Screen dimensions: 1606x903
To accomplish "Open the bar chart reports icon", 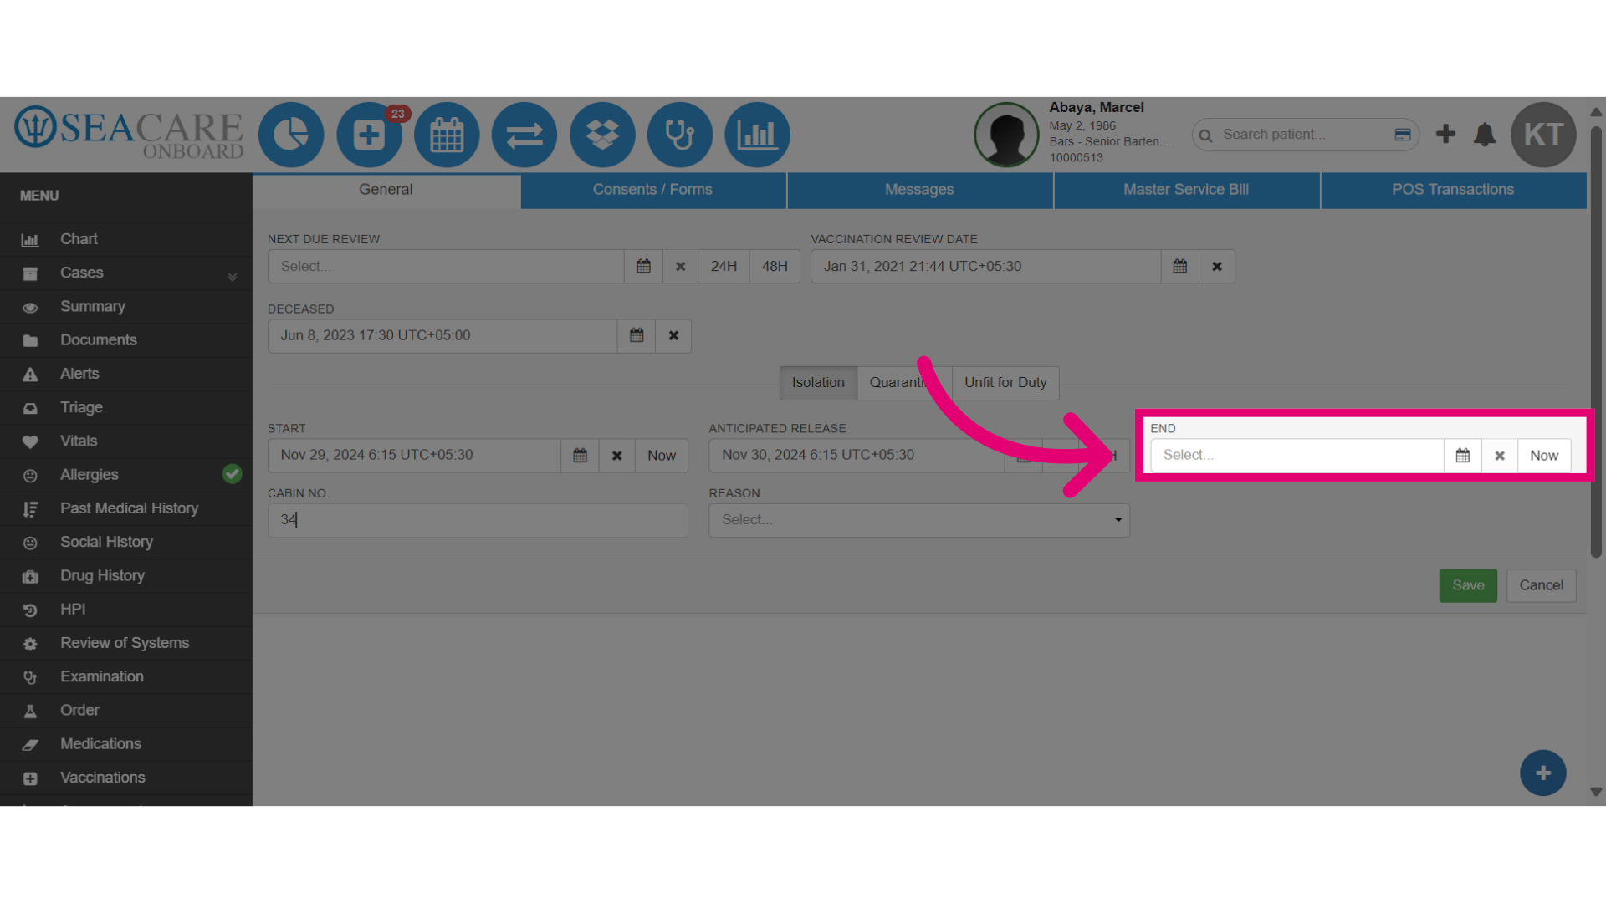I will pos(757,135).
